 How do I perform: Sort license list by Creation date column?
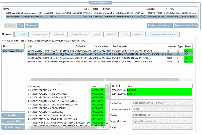[x=101, y=47]
